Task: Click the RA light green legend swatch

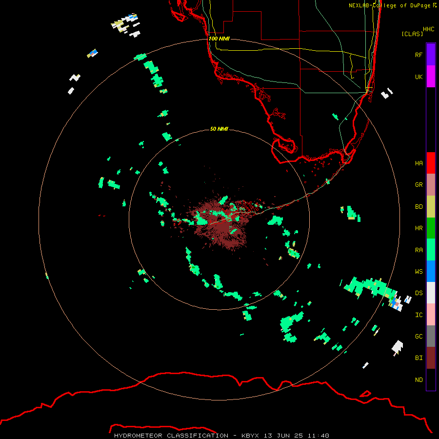Action: pyautogui.click(x=431, y=250)
